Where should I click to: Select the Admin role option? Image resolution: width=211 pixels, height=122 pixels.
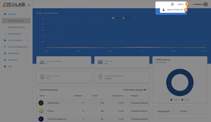pos(181,4)
